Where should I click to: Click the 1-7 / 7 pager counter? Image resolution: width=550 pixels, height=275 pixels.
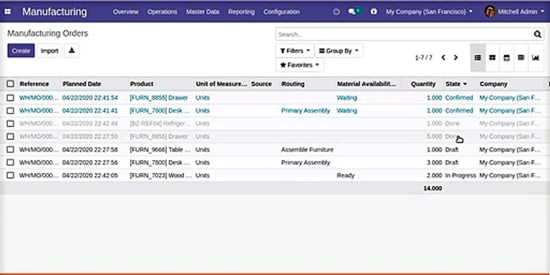tap(424, 58)
